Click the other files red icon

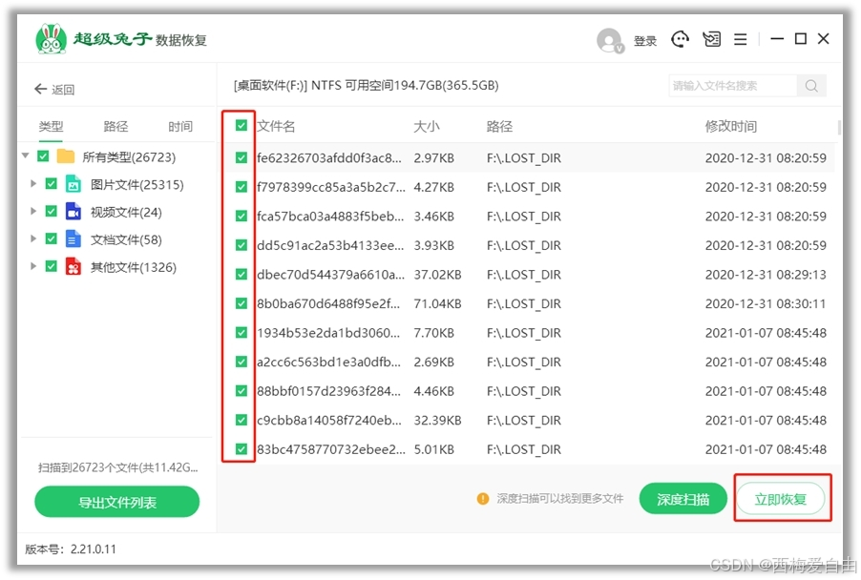(73, 267)
